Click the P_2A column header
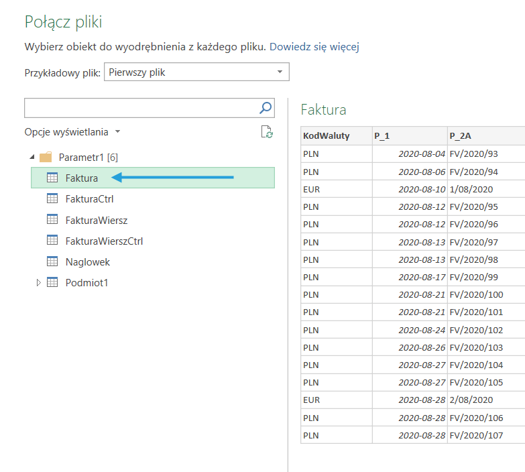525x472 pixels. pos(485,136)
